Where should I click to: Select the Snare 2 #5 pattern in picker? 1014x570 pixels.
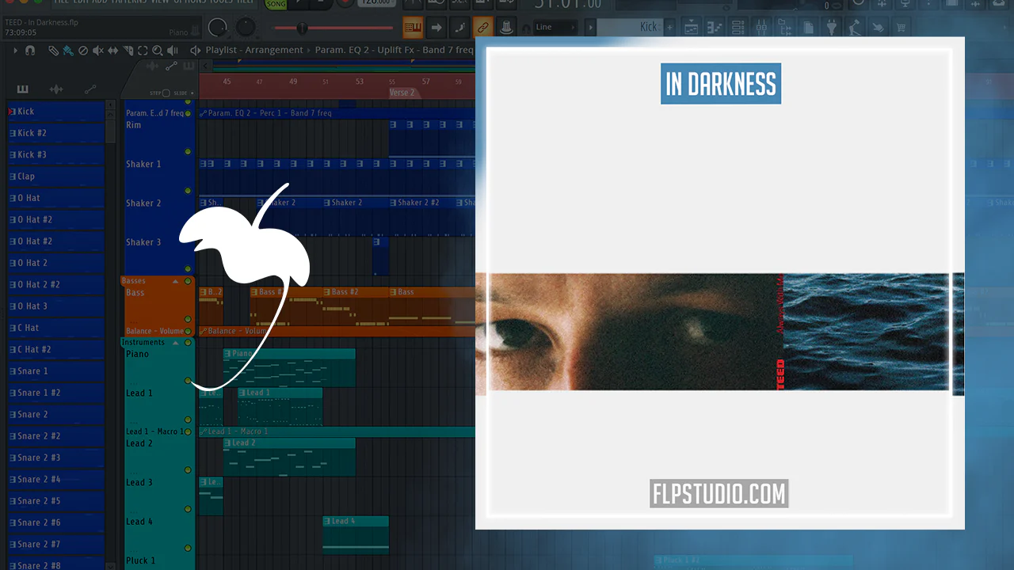click(x=55, y=501)
